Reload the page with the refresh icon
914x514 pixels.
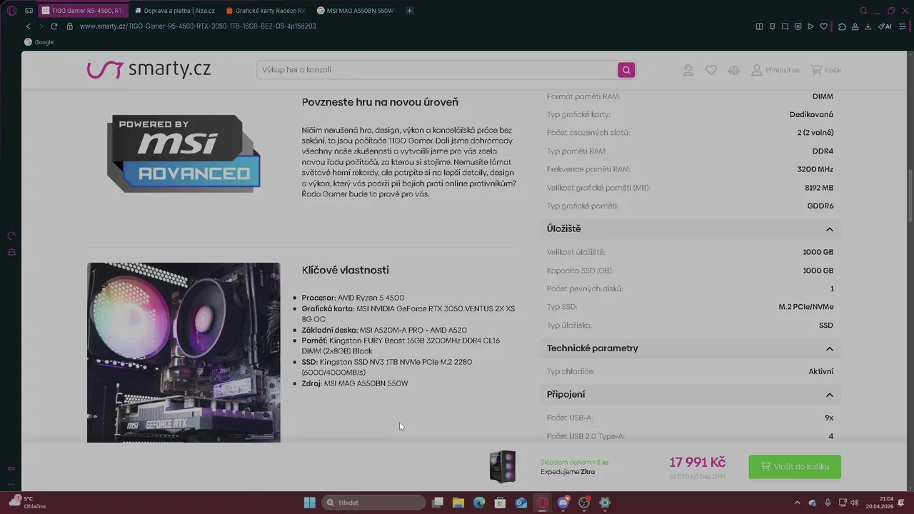tap(54, 26)
